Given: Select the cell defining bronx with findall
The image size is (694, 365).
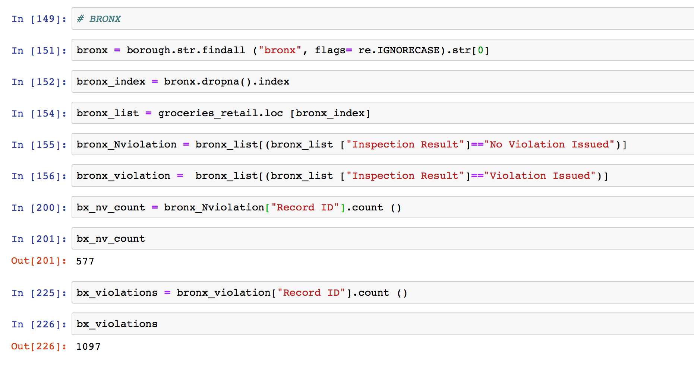Looking at the screenshot, I should 383,50.
